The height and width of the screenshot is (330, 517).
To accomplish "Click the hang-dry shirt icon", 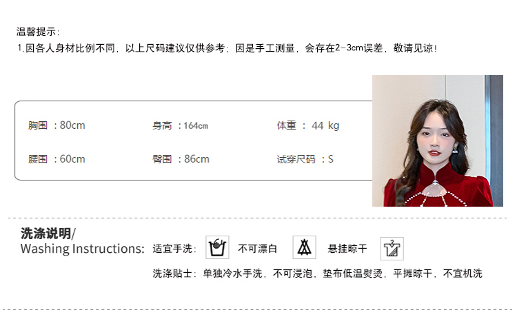I will 392,249.
